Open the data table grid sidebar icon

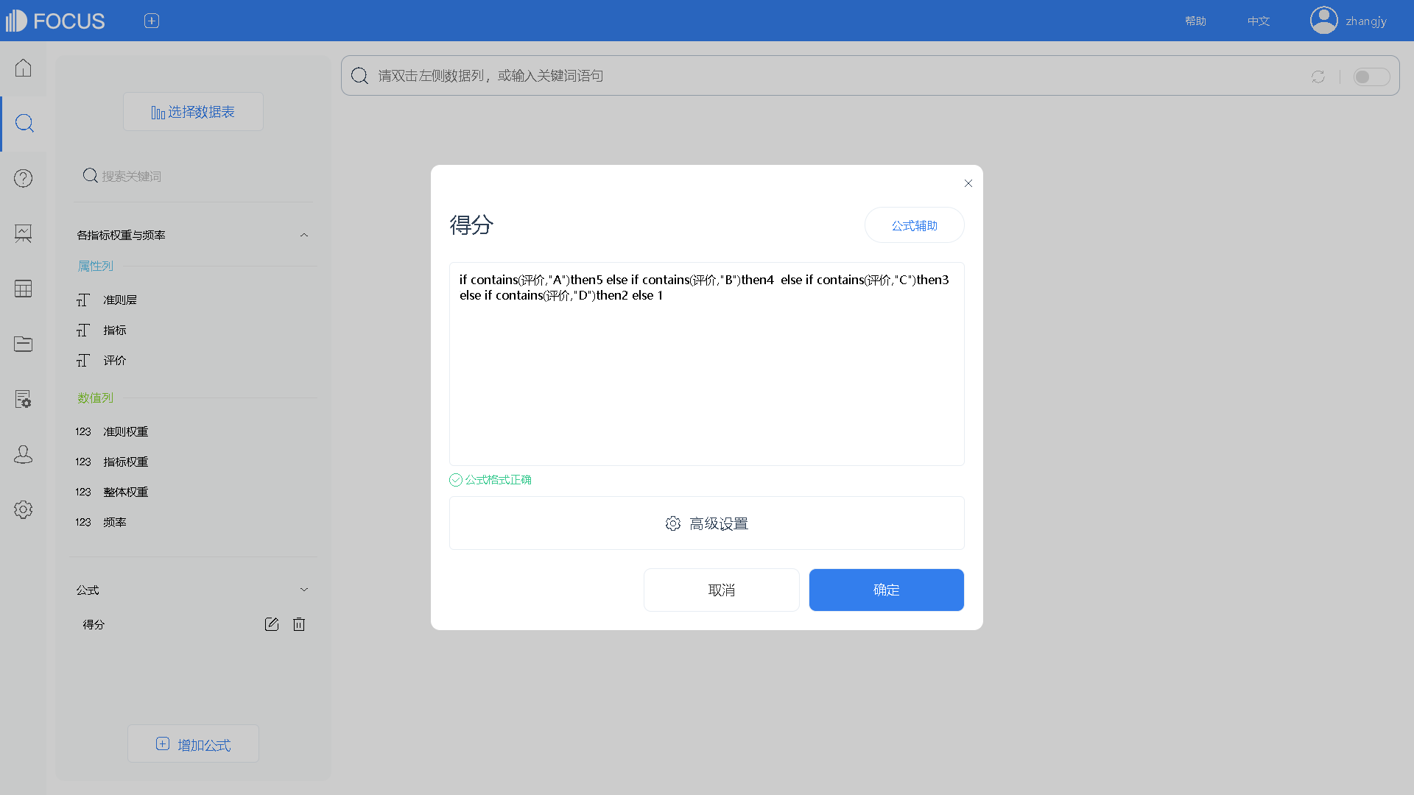pyautogui.click(x=24, y=289)
